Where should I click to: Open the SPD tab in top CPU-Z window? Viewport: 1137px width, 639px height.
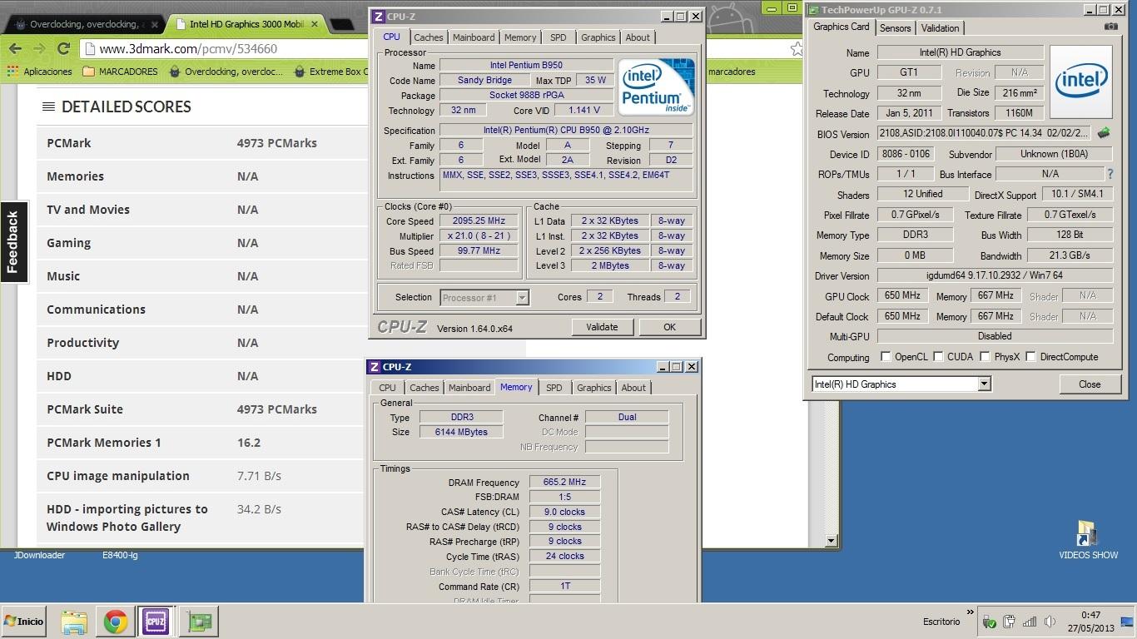(x=559, y=37)
